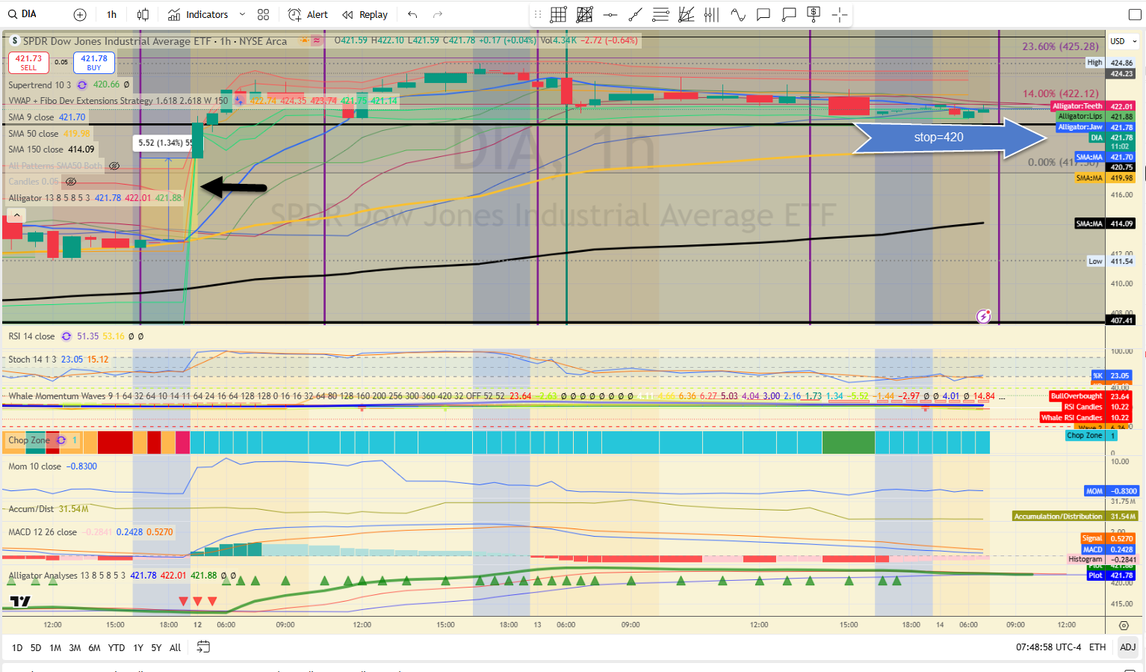Image resolution: width=1146 pixels, height=672 pixels.
Task: Select the trend line tool
Action: pyautogui.click(x=635, y=14)
